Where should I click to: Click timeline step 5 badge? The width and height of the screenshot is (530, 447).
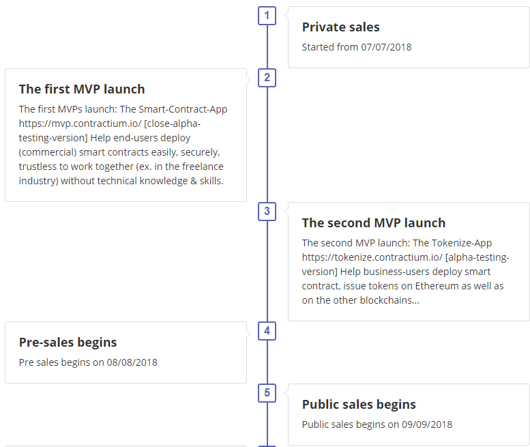267,393
